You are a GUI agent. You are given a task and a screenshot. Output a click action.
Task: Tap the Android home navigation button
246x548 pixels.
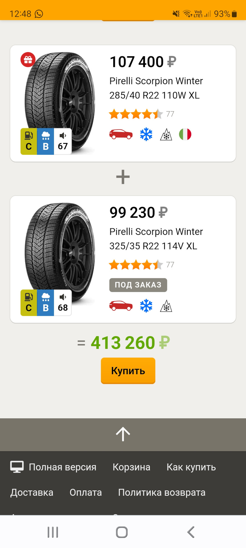122,532
